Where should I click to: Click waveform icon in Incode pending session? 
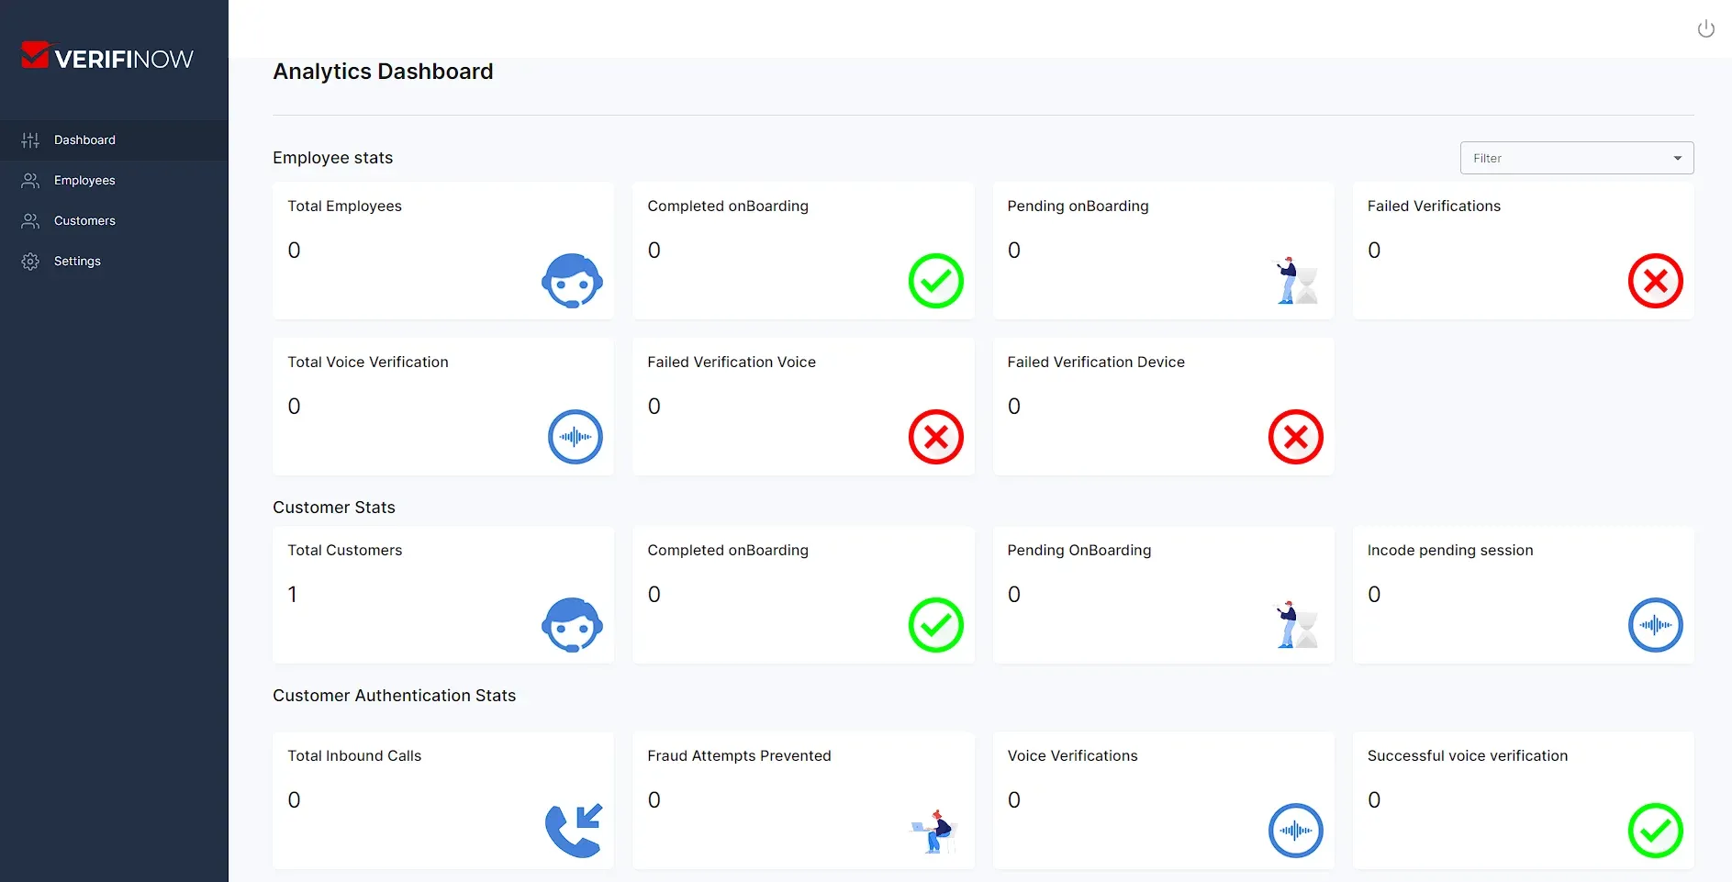click(1655, 625)
